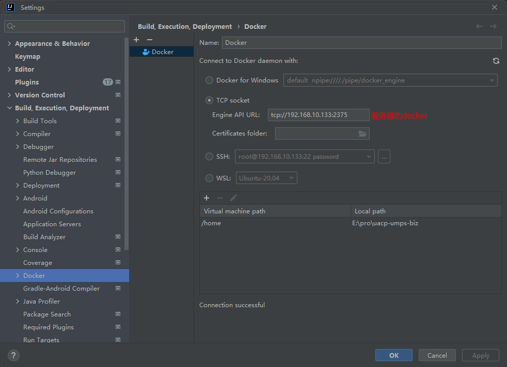507x367 pixels.
Task: Expand the Version Control section
Action: [9, 95]
